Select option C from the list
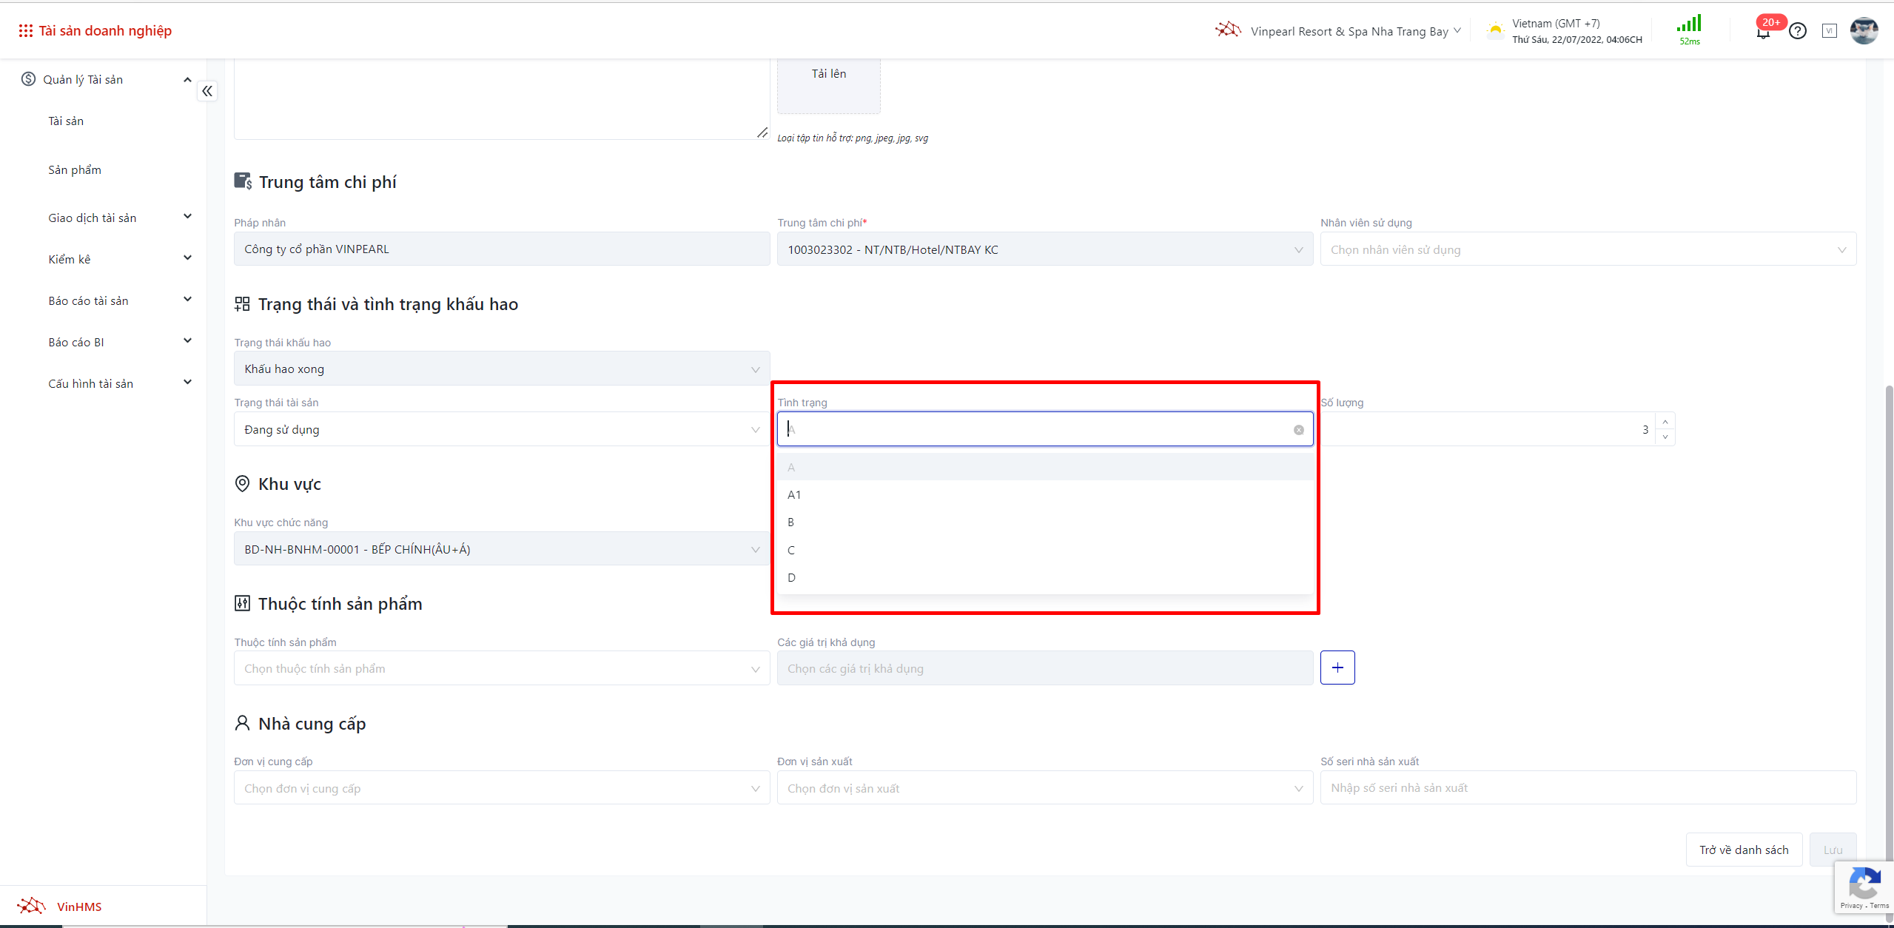The width and height of the screenshot is (1894, 928). click(791, 550)
